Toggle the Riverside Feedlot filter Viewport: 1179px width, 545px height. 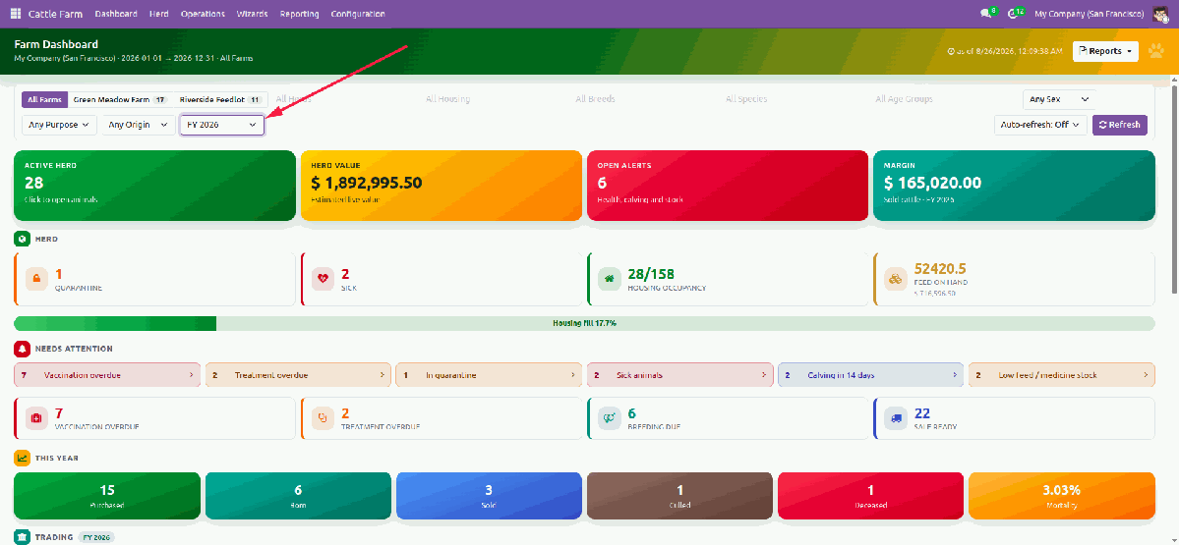coord(220,99)
